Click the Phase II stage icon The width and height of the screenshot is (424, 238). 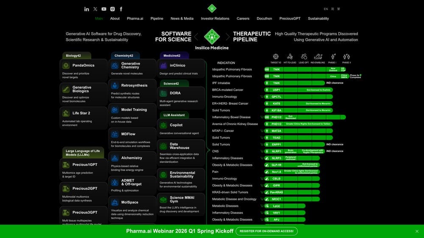tap(346, 56)
